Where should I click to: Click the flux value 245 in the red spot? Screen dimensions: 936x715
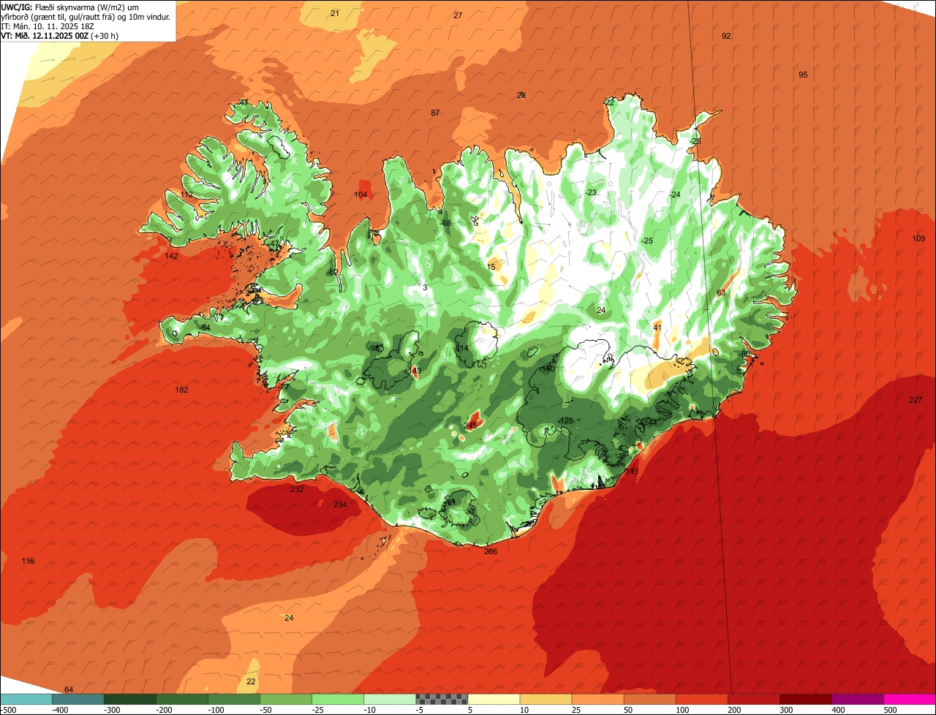pyautogui.click(x=470, y=425)
